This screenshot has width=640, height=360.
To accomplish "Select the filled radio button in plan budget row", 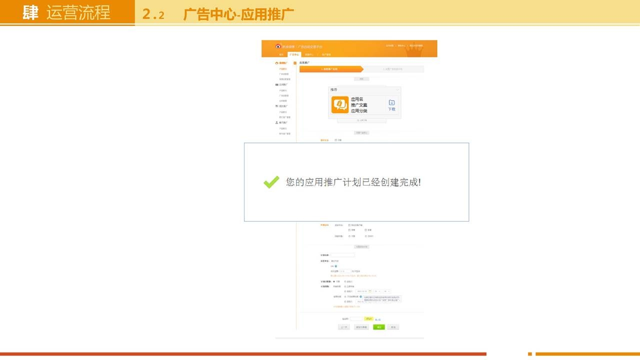I will coord(334,281).
